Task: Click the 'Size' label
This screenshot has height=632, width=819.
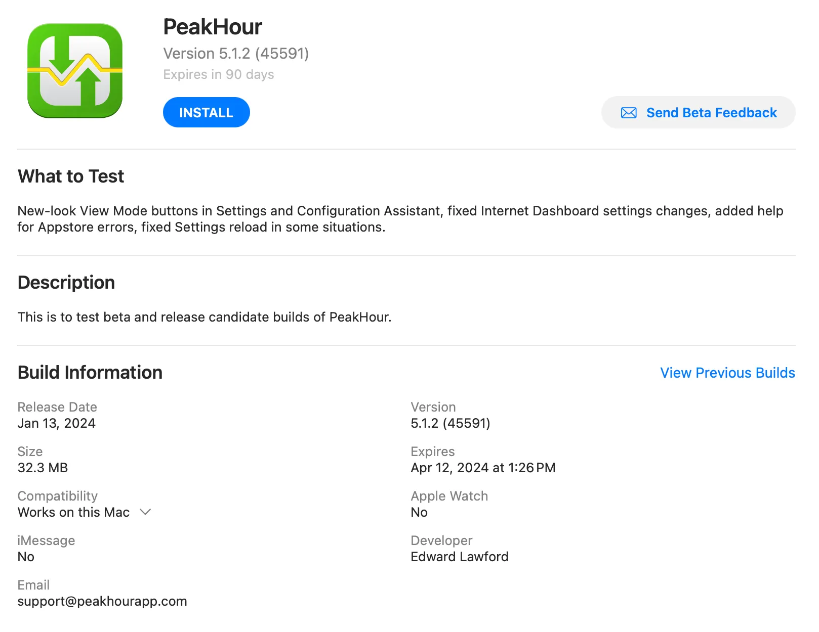Action: 30,452
